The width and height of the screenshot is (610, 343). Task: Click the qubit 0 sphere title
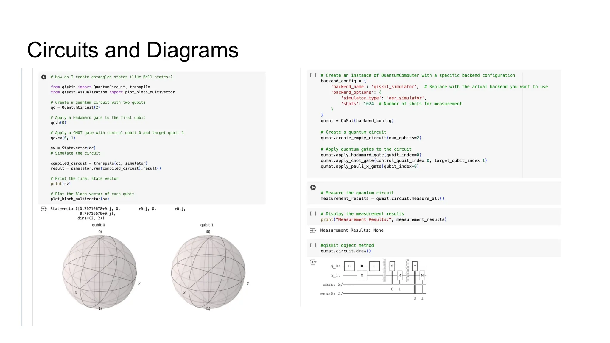click(98, 225)
